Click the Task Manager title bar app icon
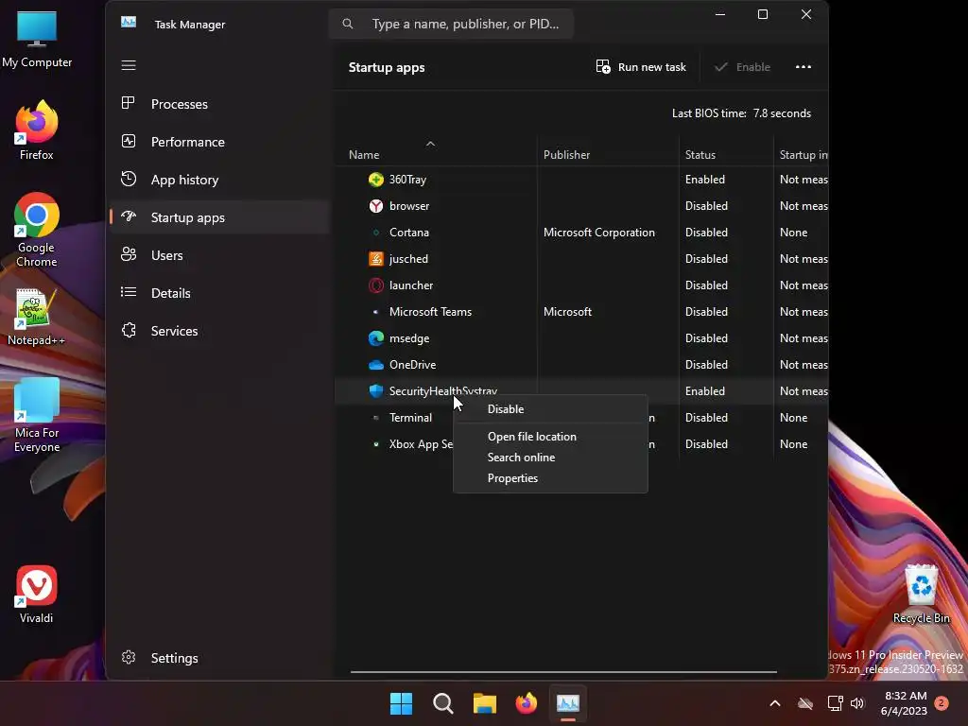The image size is (968, 726). pos(129,23)
